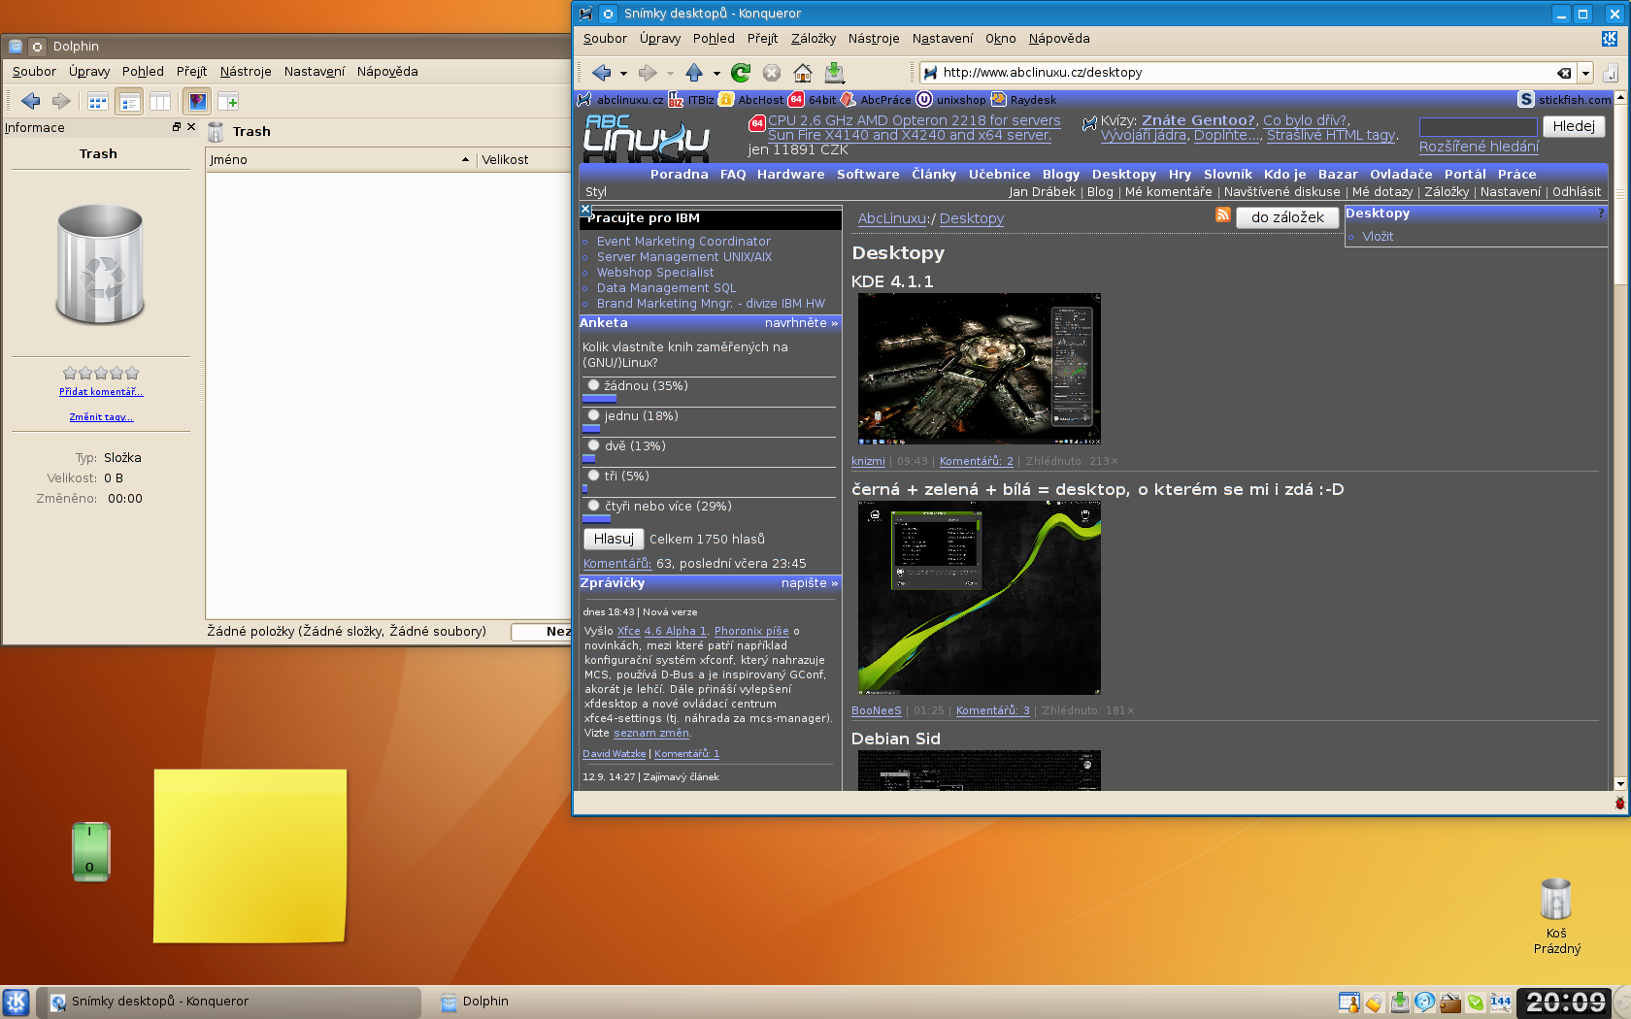
Task: Open Koš trash icon on desktop
Action: click(x=1556, y=915)
